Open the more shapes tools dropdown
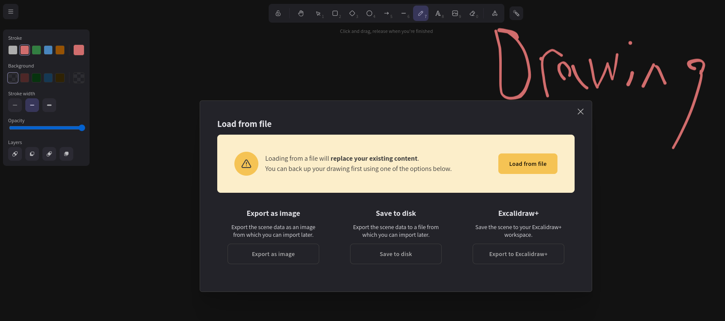The width and height of the screenshot is (725, 321). (x=494, y=13)
